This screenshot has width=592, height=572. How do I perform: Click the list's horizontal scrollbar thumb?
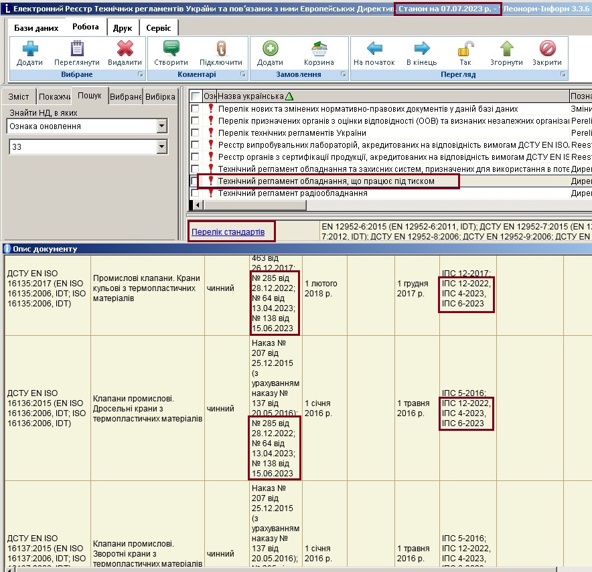(x=255, y=205)
